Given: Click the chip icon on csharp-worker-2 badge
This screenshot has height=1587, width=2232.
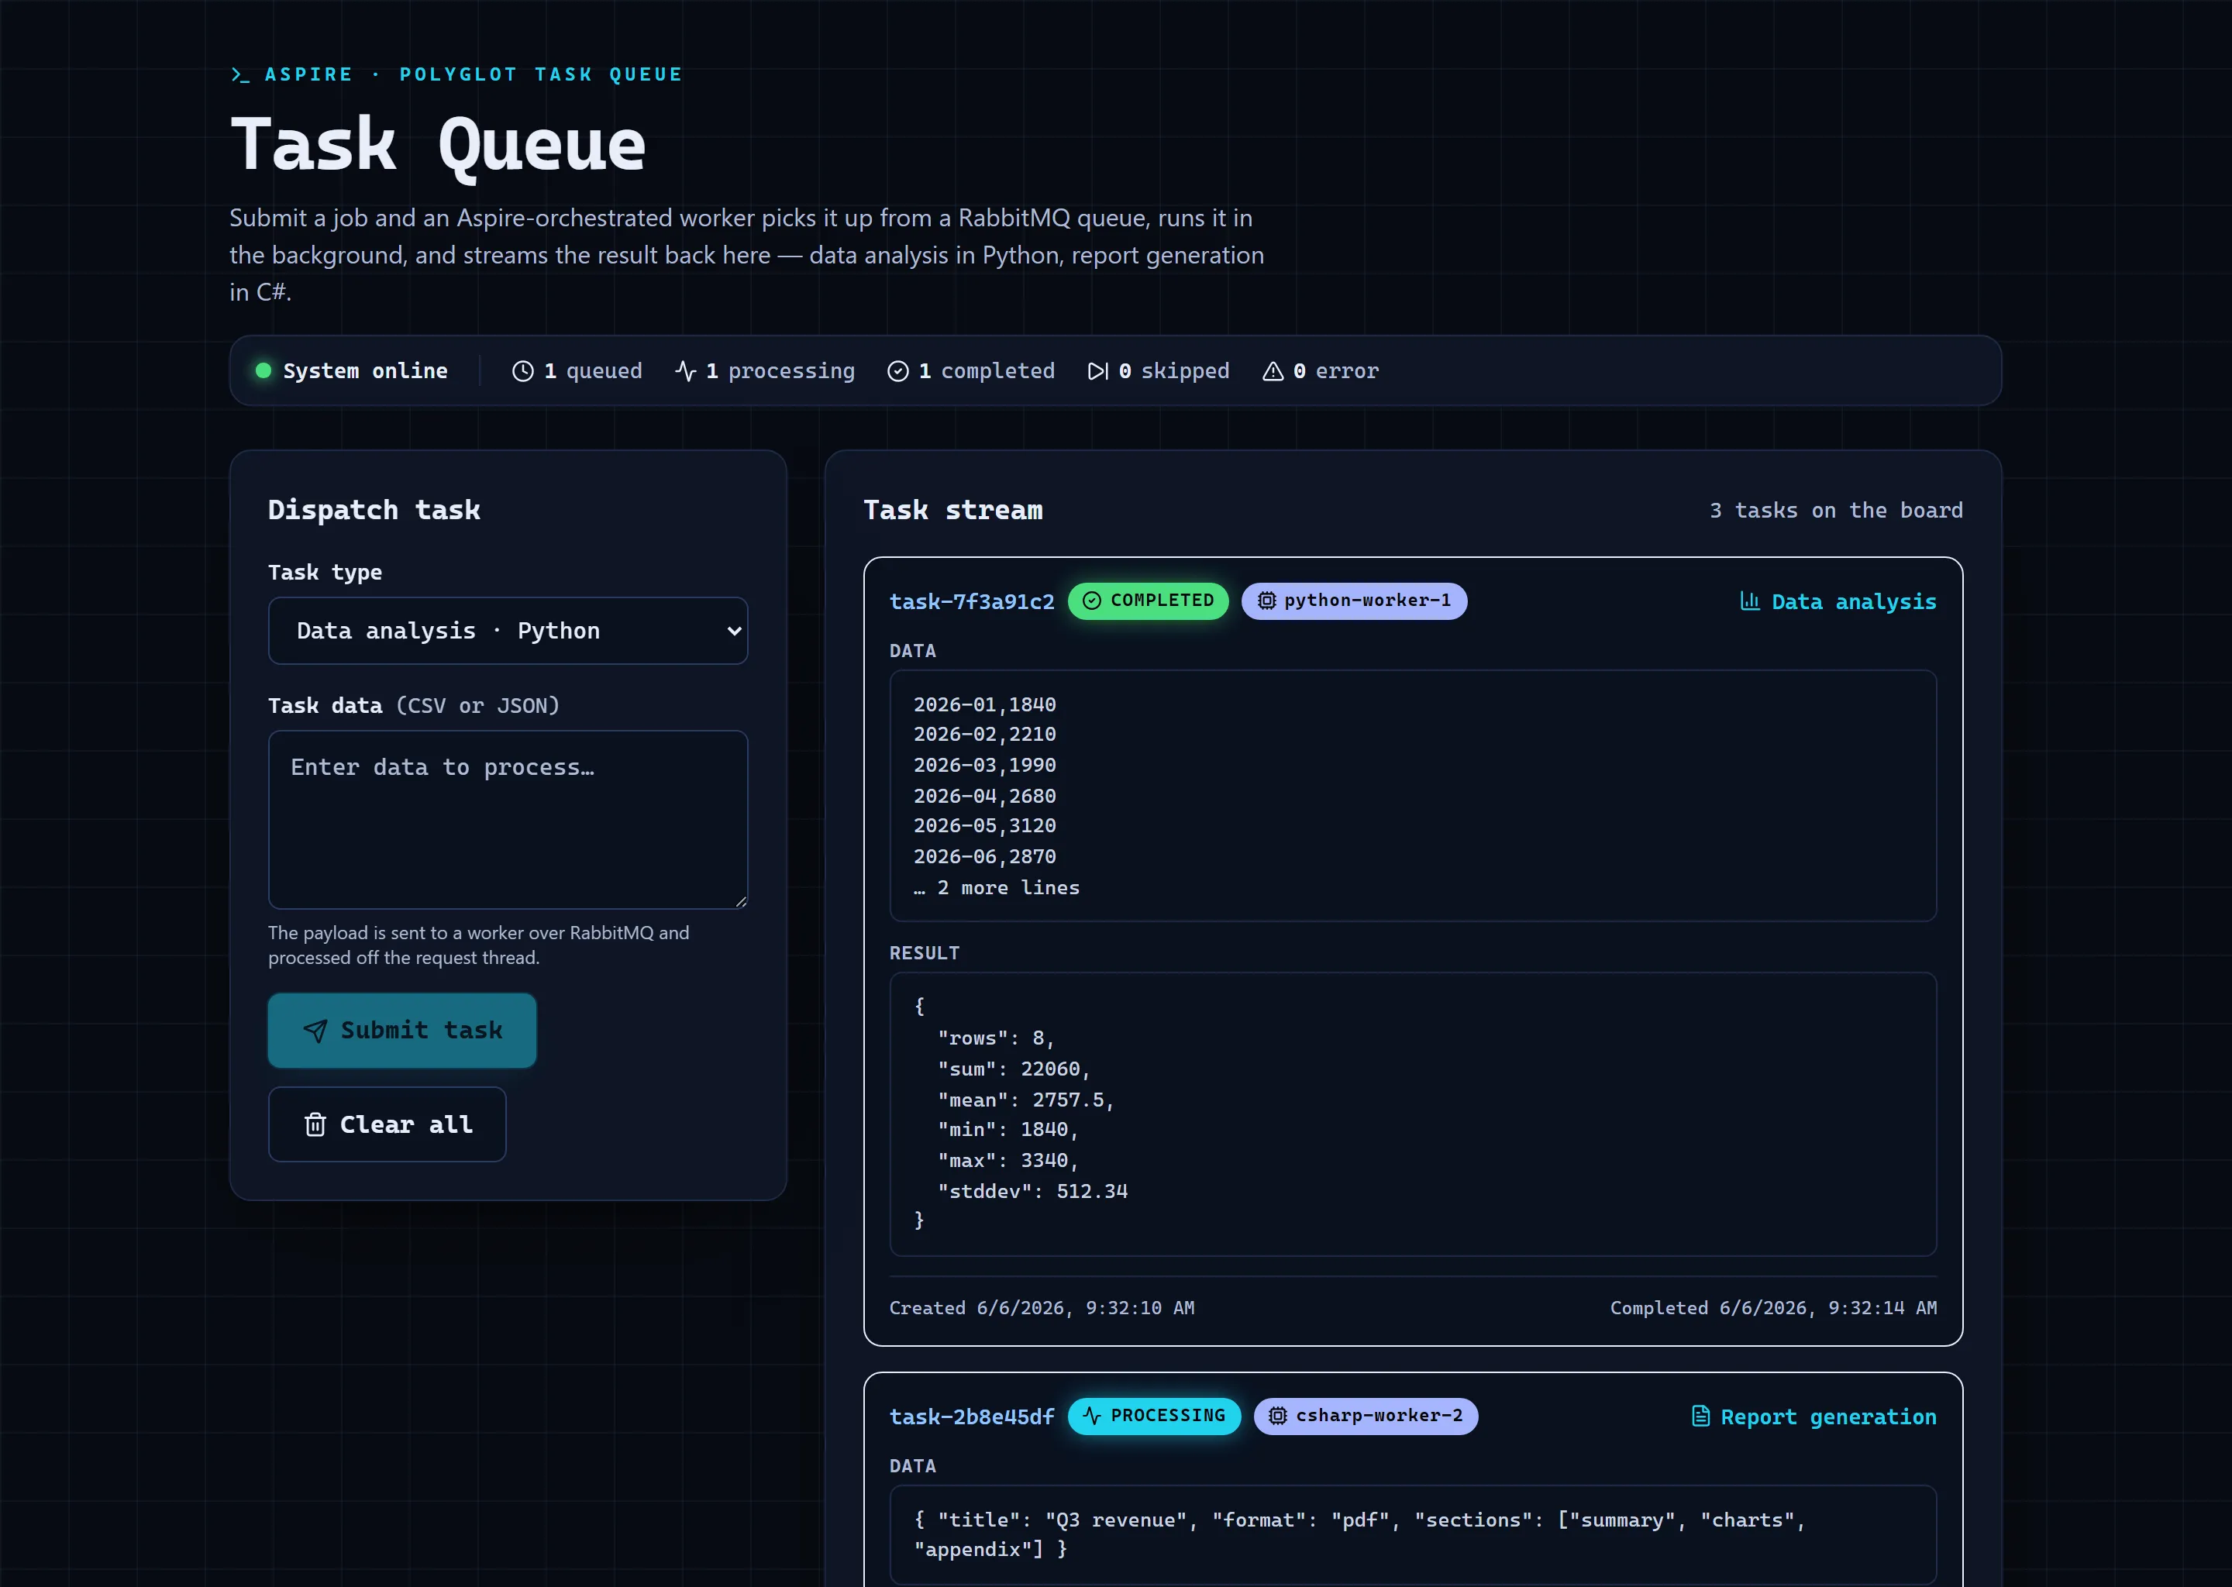Looking at the screenshot, I should click(1277, 1416).
